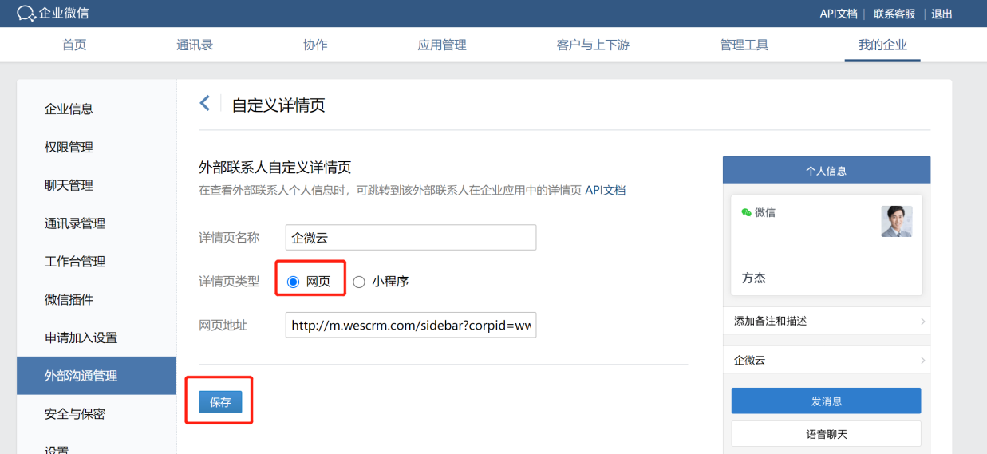Select the 小程序 radio button
Viewport: 987px width, 454px height.
point(359,282)
